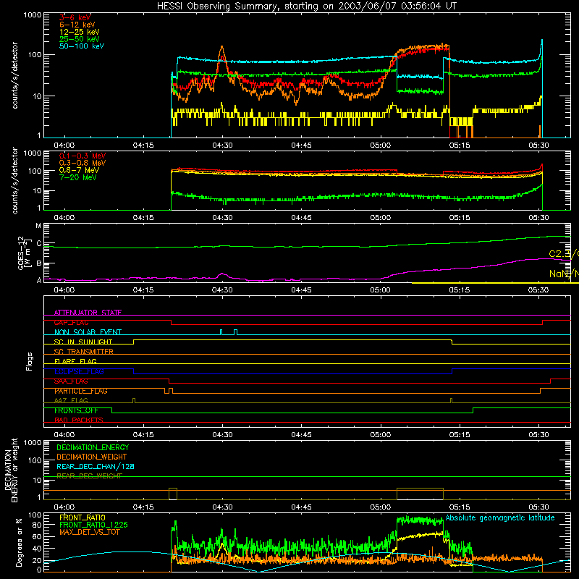
Task: Select the ATTENUATOR_STATE flag label
Action: [x=88, y=313]
